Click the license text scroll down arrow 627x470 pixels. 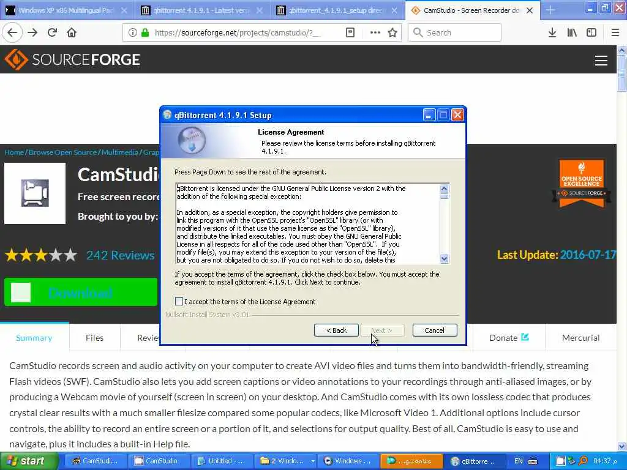(x=445, y=259)
